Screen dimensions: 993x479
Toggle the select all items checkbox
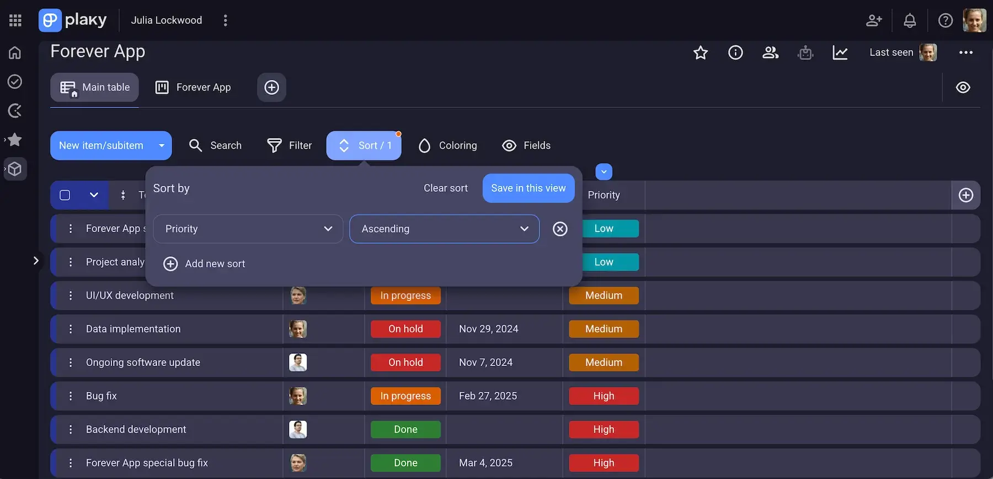[x=65, y=195]
